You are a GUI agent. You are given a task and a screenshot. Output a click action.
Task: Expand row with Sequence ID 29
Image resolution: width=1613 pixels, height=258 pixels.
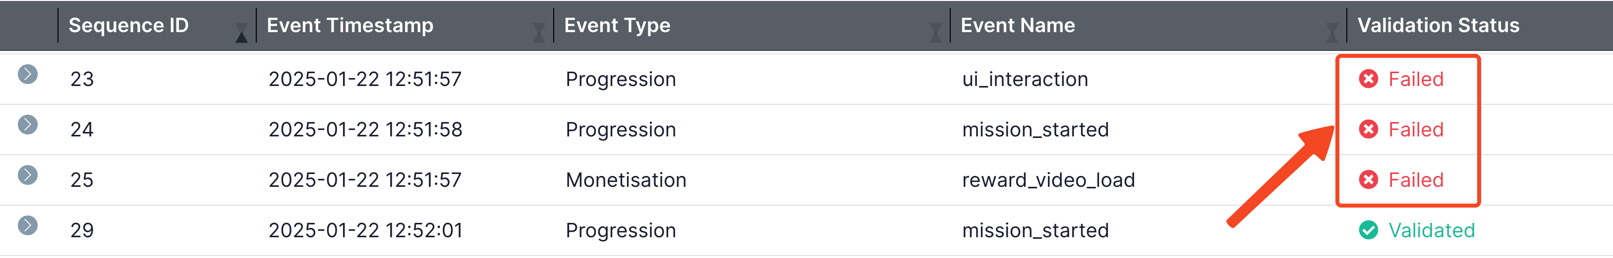(28, 225)
